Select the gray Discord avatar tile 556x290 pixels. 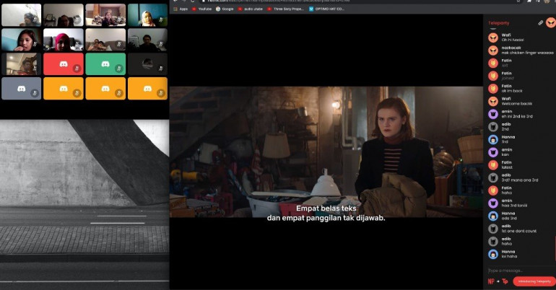[x=21, y=89]
